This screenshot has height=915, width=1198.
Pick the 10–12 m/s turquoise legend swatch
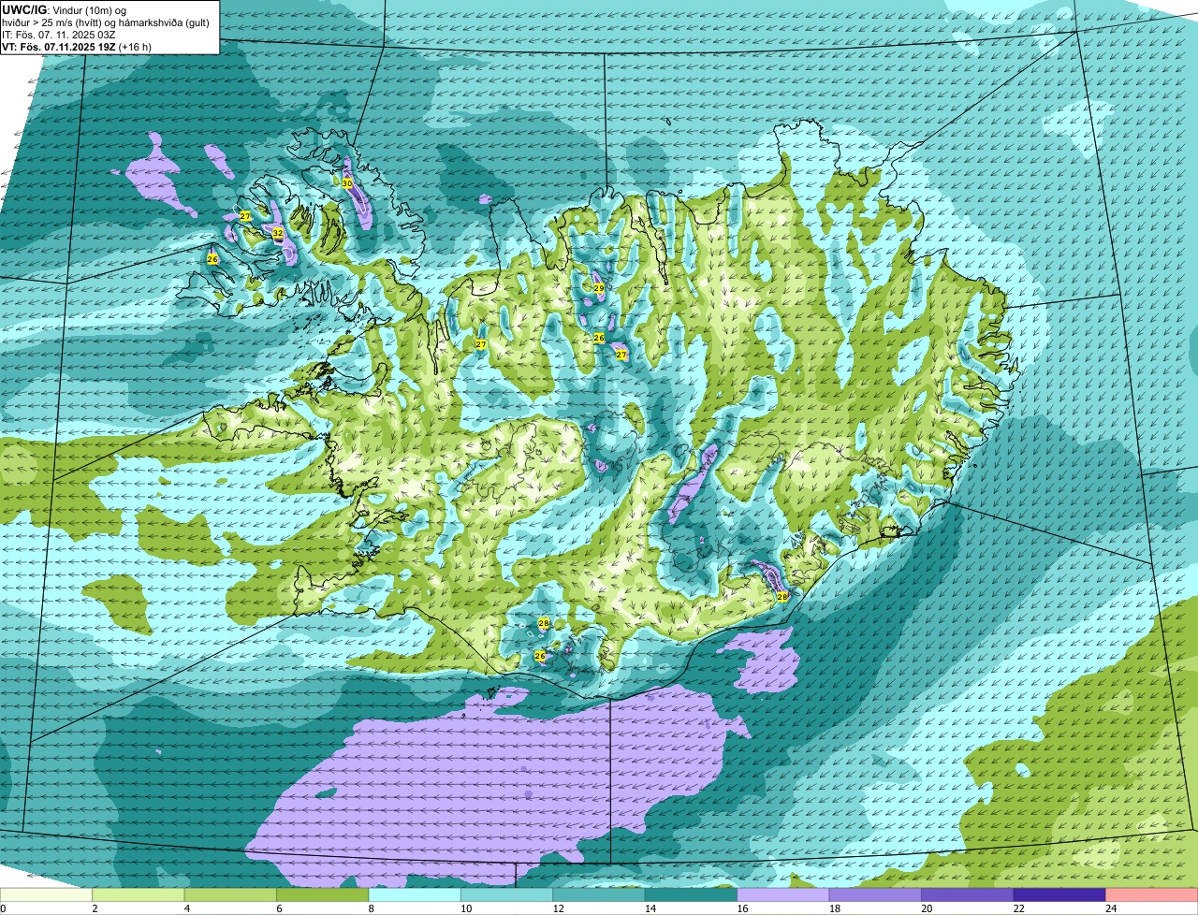[x=508, y=894]
